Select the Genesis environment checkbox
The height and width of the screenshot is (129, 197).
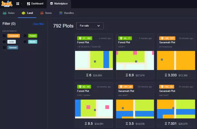4,47
